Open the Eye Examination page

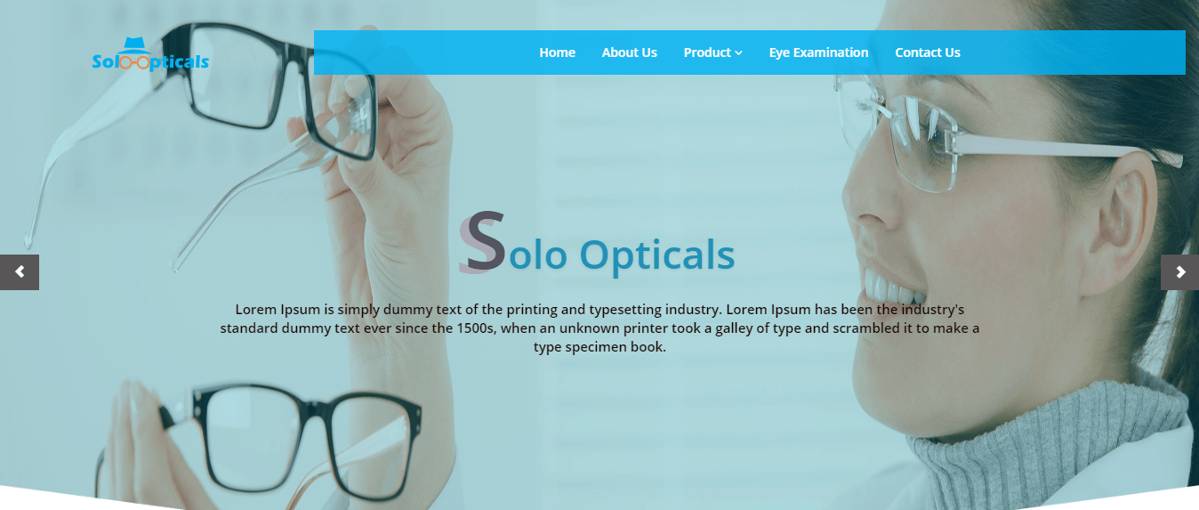pyautogui.click(x=818, y=53)
